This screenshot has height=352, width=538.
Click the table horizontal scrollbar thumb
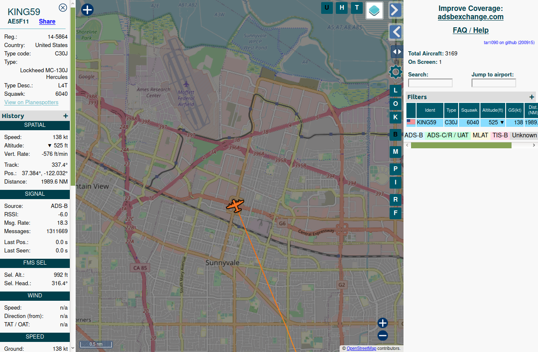(x=461, y=145)
